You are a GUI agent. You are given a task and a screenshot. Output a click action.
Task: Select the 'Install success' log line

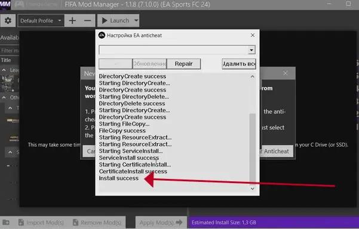tap(119, 178)
